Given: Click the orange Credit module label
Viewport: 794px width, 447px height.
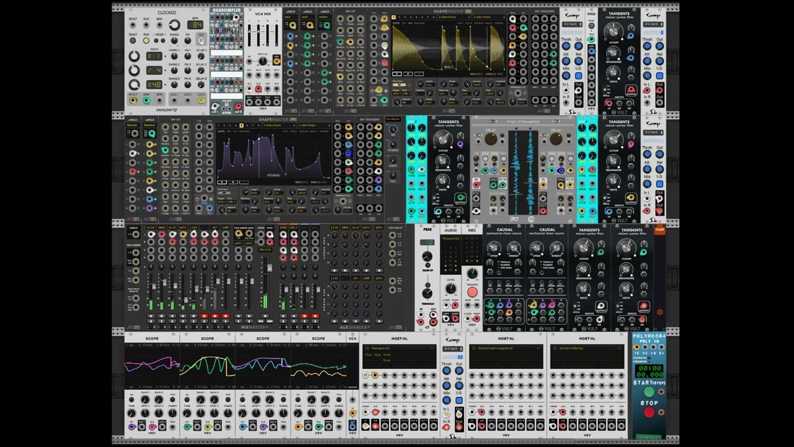Looking at the screenshot, I should tap(659, 230).
